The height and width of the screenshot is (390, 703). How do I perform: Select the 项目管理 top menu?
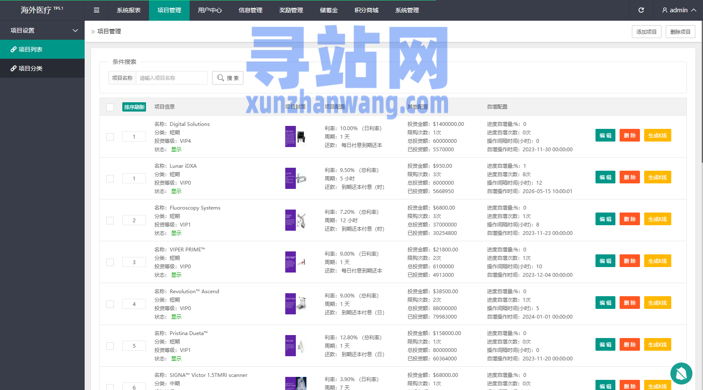click(x=169, y=10)
